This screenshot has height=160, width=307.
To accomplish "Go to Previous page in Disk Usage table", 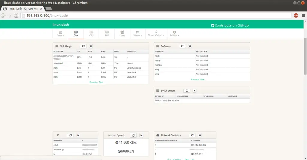I will click(94, 82).
